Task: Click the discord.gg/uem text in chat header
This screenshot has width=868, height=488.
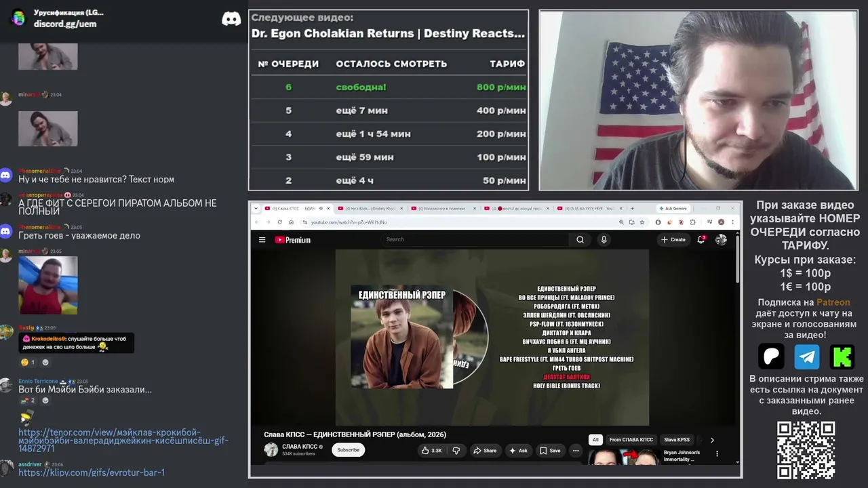Action: 65,24
